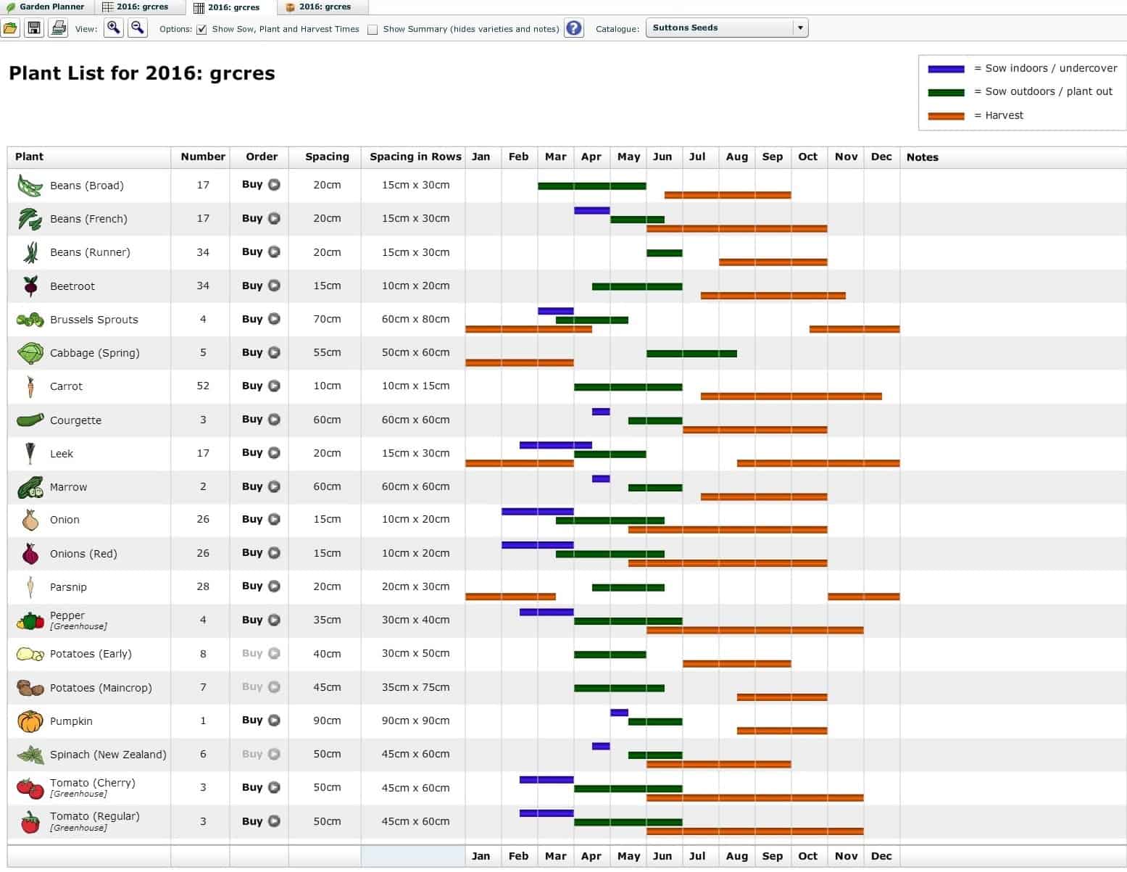Click Onion blue sow indoors bar
The image size is (1127, 872).
pyautogui.click(x=537, y=512)
